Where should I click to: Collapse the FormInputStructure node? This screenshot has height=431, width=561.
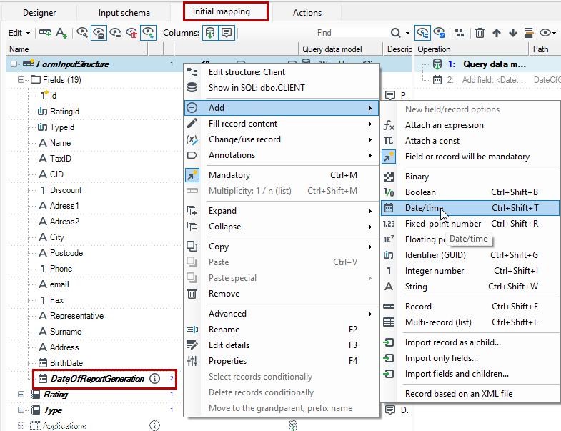tap(14, 64)
